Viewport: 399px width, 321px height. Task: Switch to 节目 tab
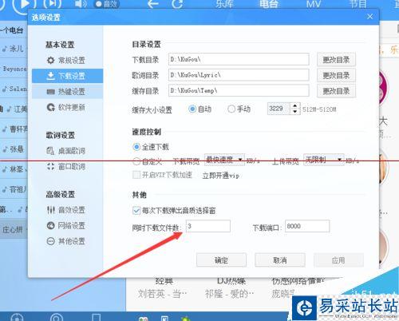coord(358,4)
